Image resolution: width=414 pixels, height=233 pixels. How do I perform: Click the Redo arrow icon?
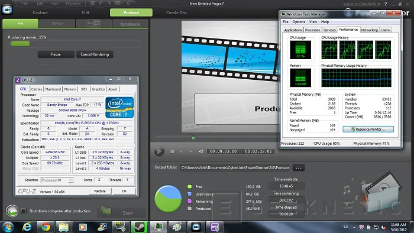pyautogui.click(x=108, y=3)
